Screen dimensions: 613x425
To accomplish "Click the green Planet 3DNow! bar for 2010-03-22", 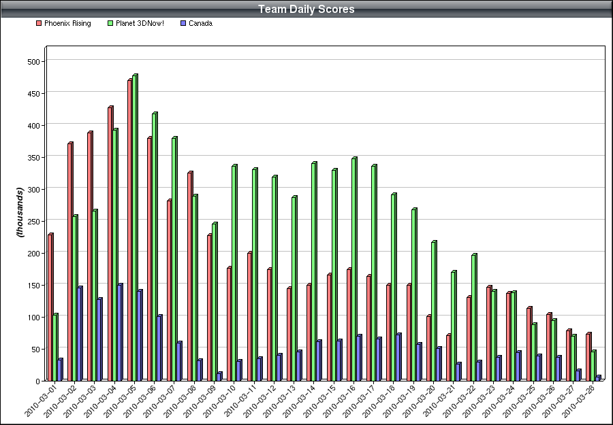I will tap(474, 318).
